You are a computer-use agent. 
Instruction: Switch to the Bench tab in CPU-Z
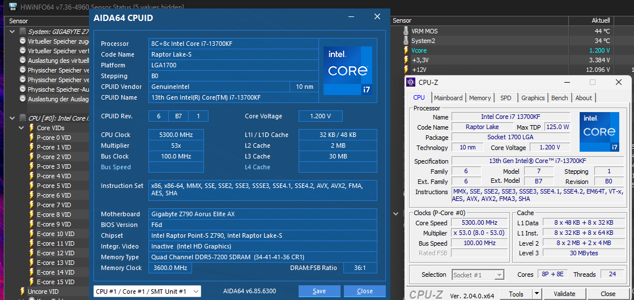[x=560, y=98]
